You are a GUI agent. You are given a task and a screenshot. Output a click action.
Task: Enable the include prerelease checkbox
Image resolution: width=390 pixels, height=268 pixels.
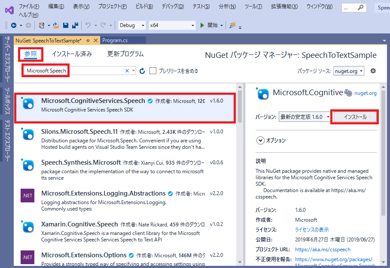(x=153, y=71)
